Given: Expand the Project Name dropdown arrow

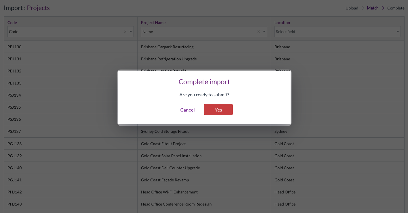Looking at the screenshot, I should (264, 32).
